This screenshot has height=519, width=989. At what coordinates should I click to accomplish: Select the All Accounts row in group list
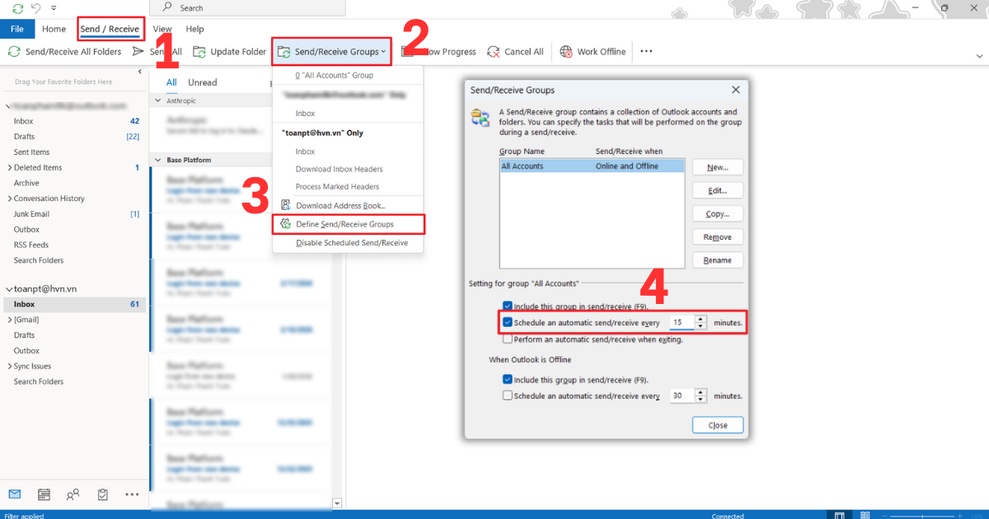(x=592, y=166)
